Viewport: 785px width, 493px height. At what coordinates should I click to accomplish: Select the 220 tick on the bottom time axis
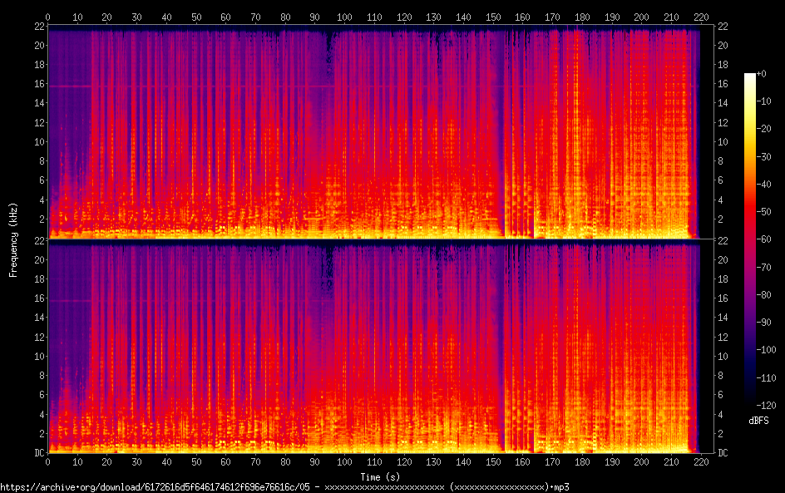tap(701, 462)
